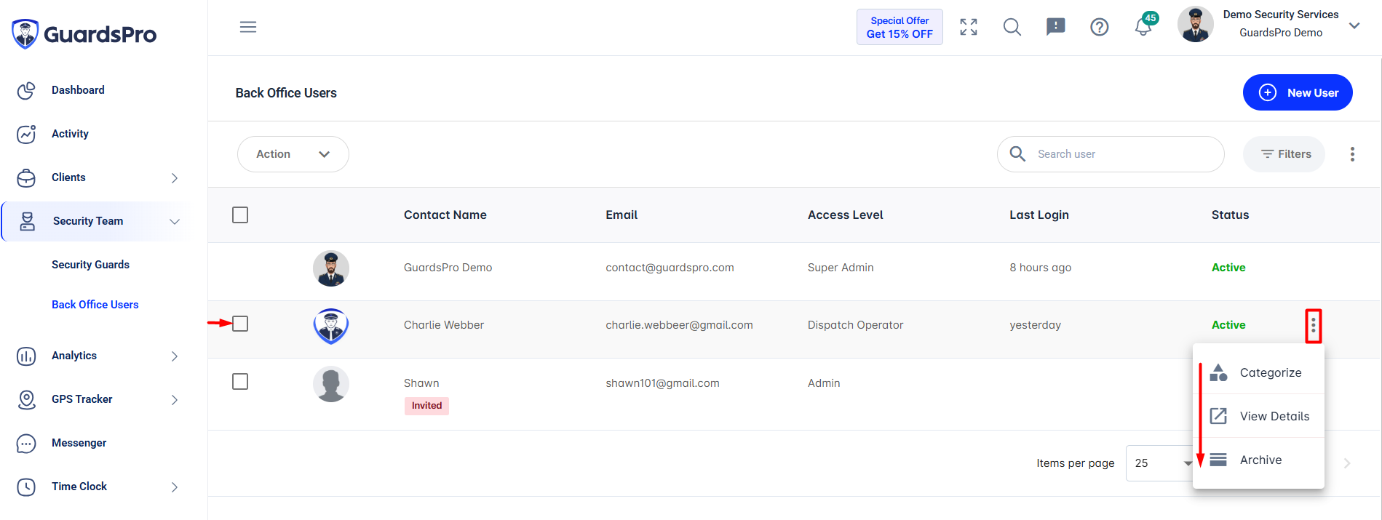Create a New User
The image size is (1382, 520).
click(1298, 92)
